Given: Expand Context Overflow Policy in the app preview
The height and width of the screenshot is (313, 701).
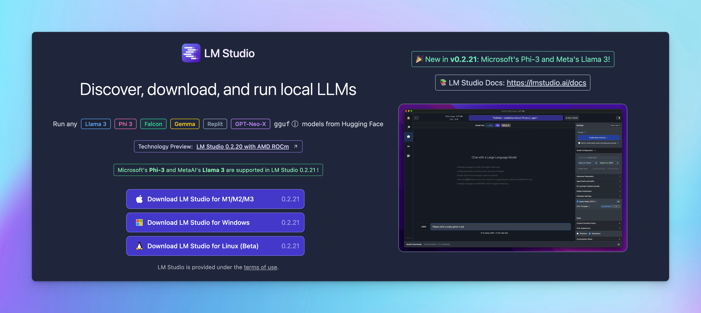Looking at the screenshot, I should click(x=598, y=223).
